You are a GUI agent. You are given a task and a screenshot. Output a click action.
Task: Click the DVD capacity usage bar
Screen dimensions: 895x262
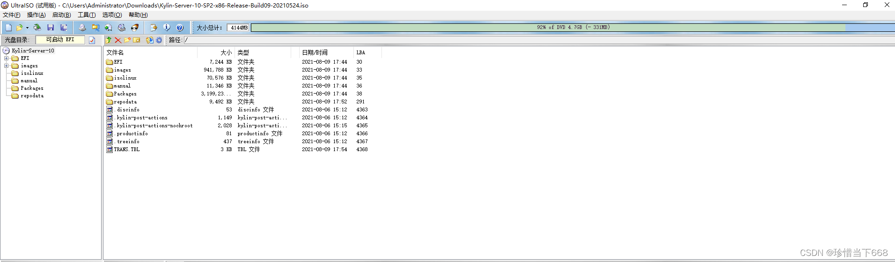pos(573,28)
